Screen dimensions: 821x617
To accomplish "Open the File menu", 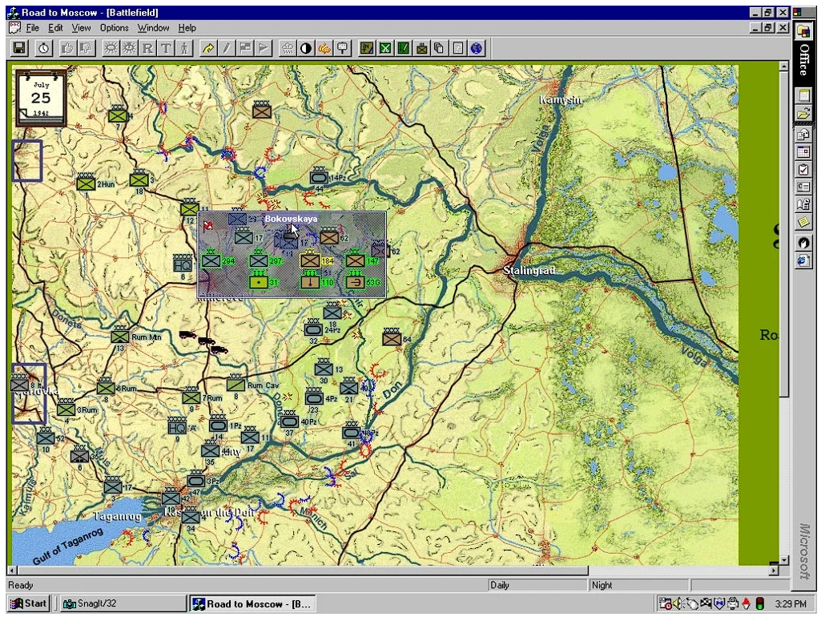I will (33, 28).
